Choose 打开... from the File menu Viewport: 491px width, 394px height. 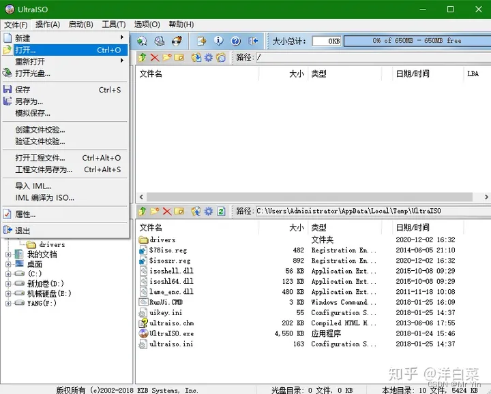point(65,50)
